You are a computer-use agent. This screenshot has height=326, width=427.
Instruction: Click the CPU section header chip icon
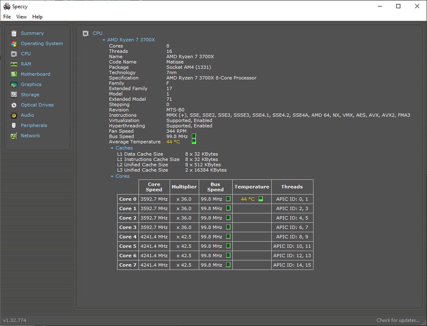[x=85, y=34]
